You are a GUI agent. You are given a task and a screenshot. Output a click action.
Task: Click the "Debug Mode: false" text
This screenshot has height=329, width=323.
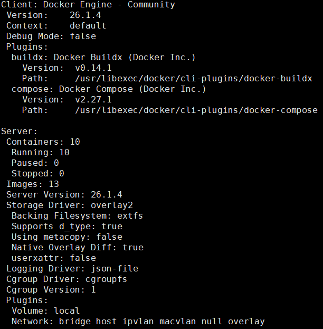tap(51, 36)
